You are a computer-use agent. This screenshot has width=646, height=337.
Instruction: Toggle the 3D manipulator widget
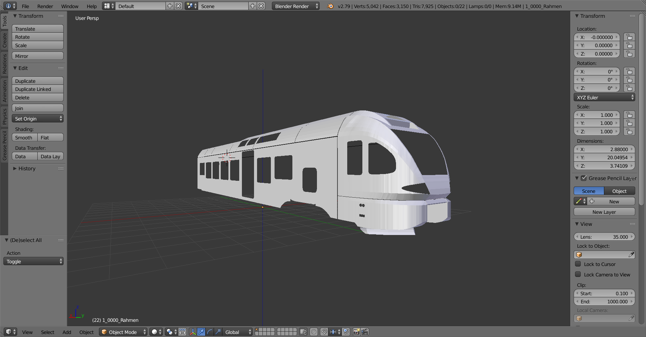193,332
